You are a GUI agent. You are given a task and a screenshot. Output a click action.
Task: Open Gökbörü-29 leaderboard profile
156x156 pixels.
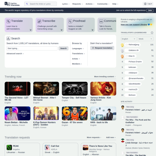point(132,50)
